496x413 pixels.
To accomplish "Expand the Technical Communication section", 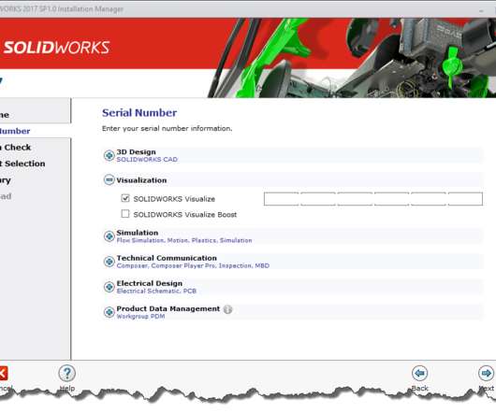I will [109, 262].
